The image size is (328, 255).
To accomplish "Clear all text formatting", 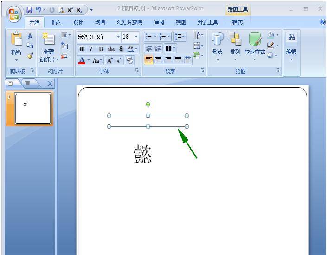I will (x=130, y=60).
